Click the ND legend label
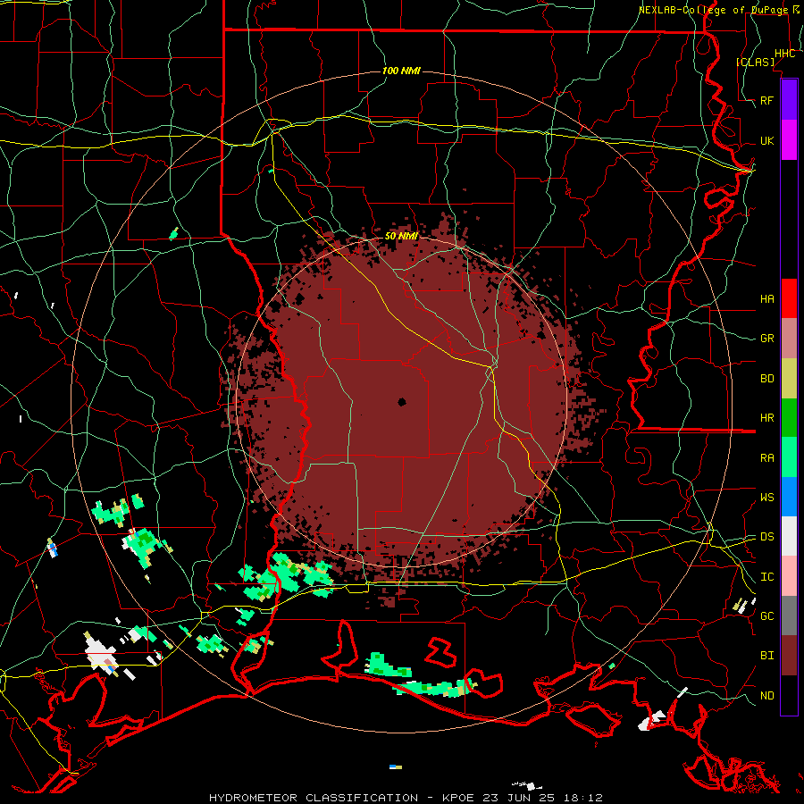 tap(767, 695)
